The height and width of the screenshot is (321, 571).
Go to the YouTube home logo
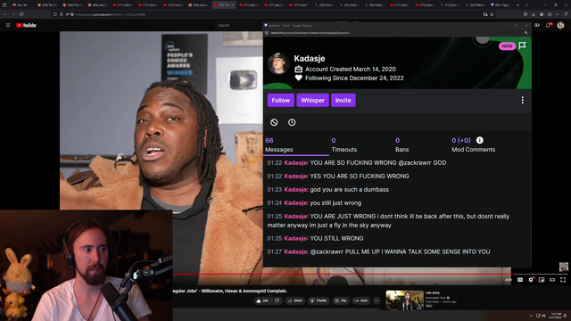coord(26,25)
